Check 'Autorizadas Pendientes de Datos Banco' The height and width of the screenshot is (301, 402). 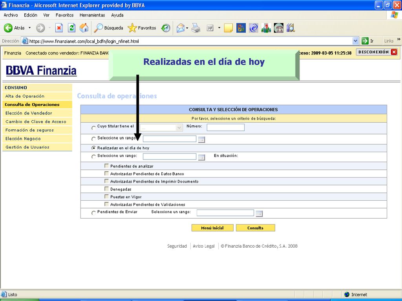106,174
